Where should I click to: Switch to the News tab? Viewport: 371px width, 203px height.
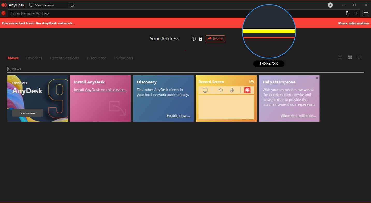(x=13, y=58)
